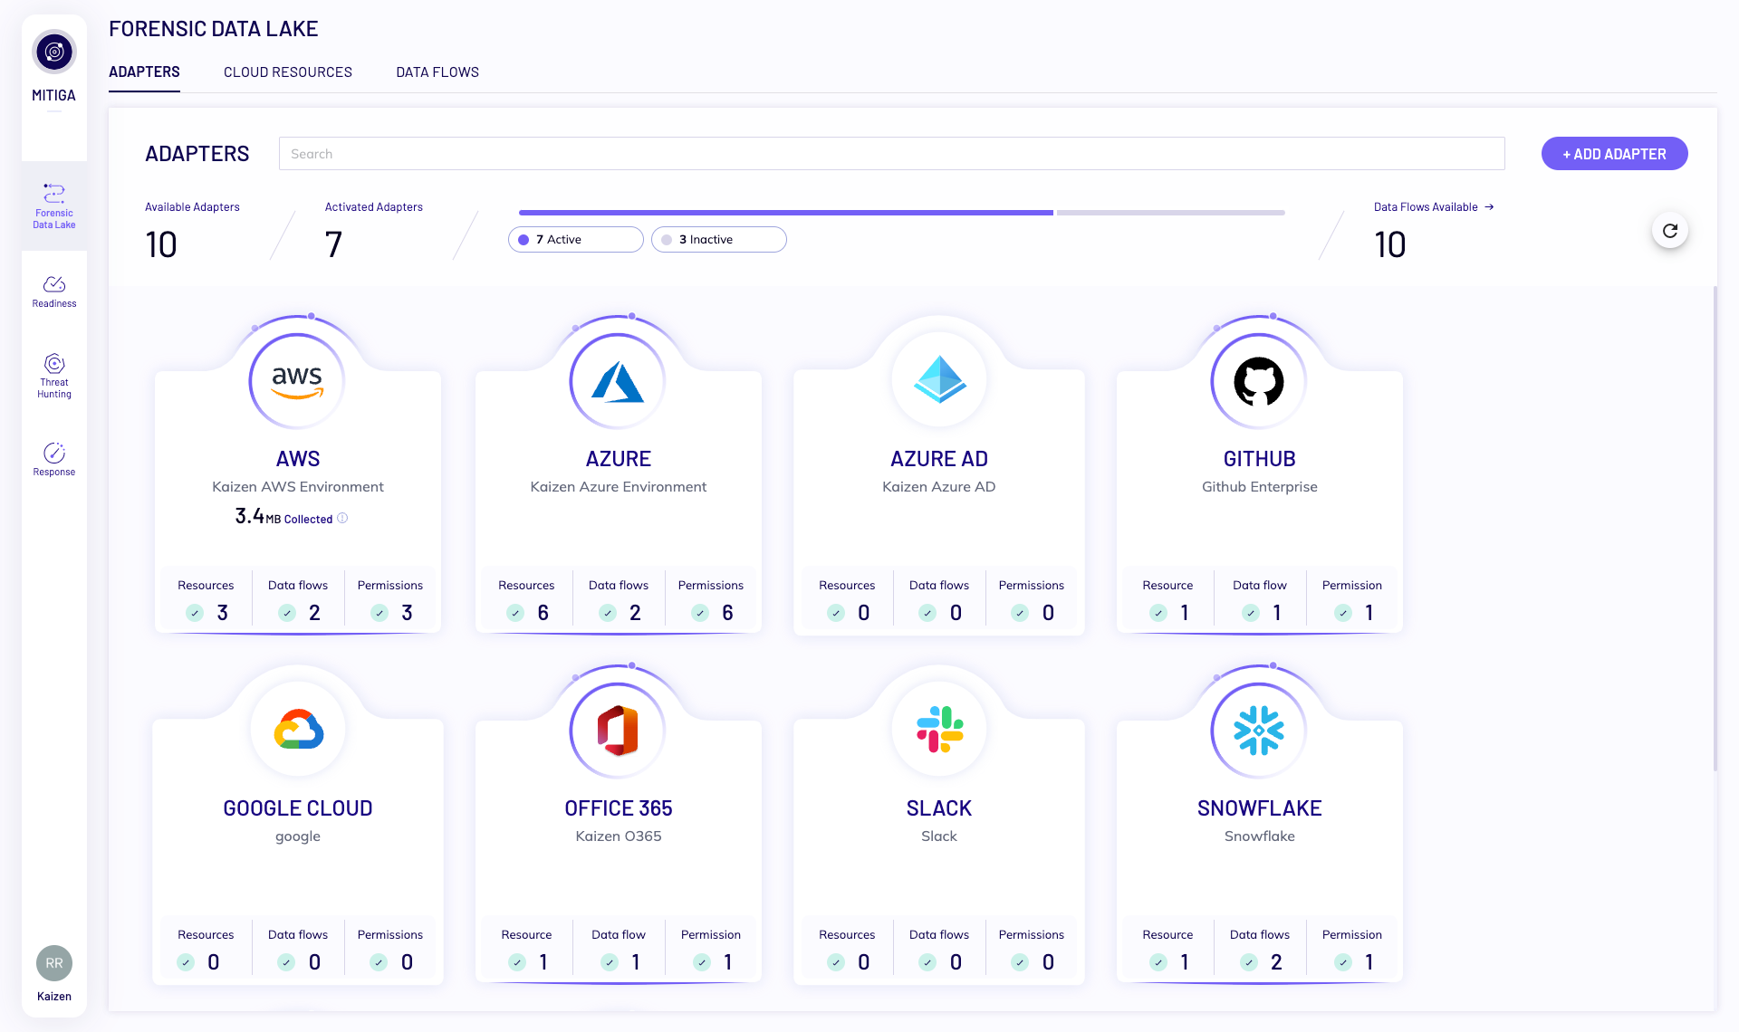
Task: Switch to the Cloud Resources tab
Action: (x=287, y=72)
